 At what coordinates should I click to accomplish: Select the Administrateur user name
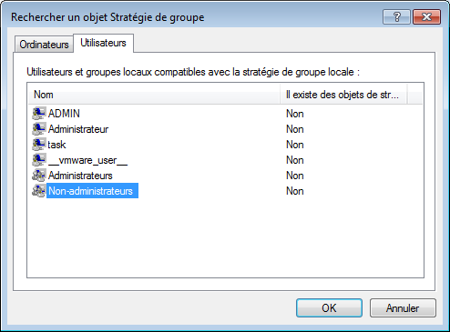coord(78,129)
